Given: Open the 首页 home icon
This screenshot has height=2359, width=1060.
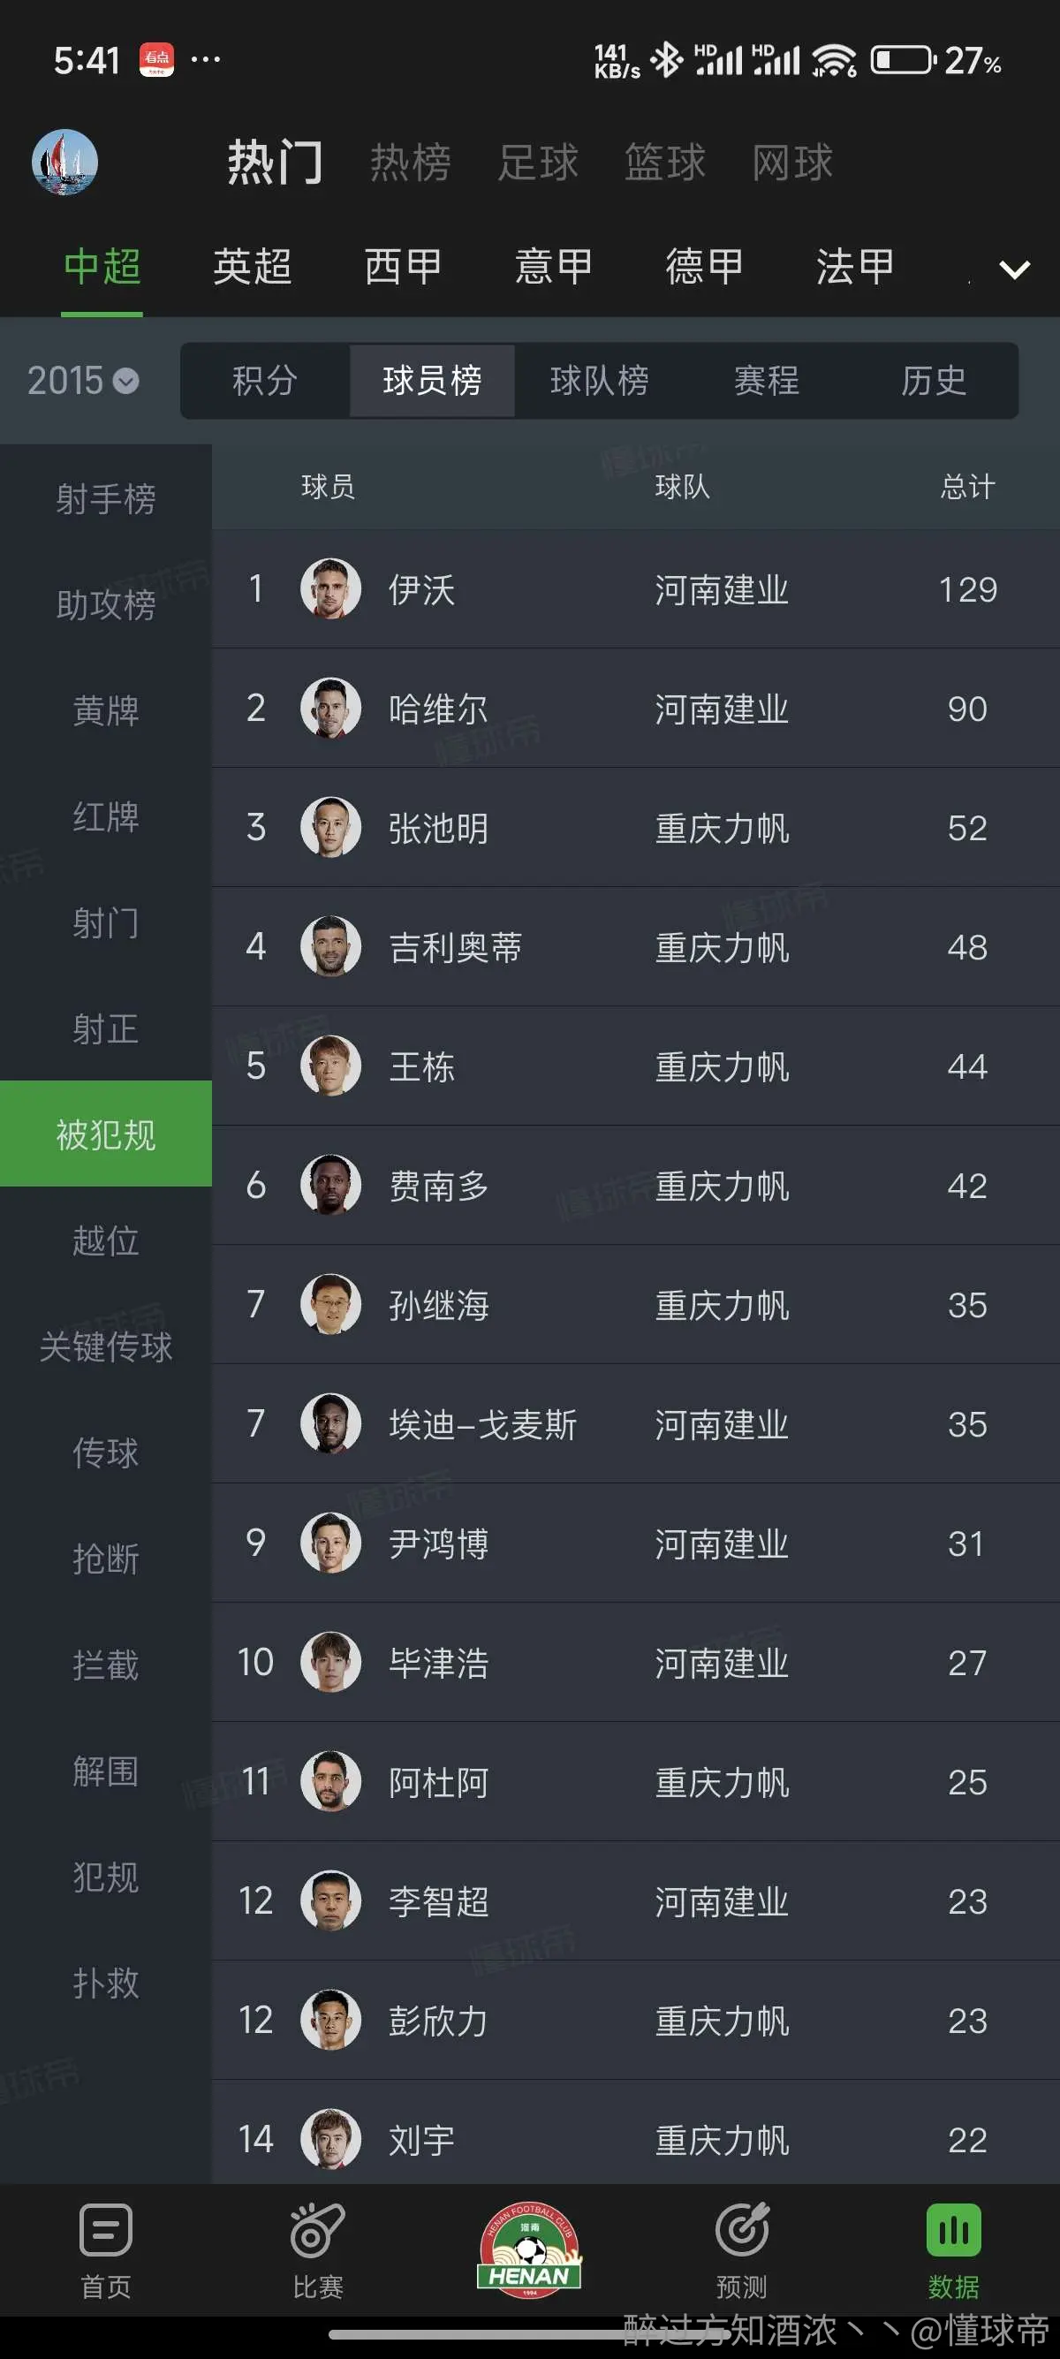Looking at the screenshot, I should (105, 2229).
